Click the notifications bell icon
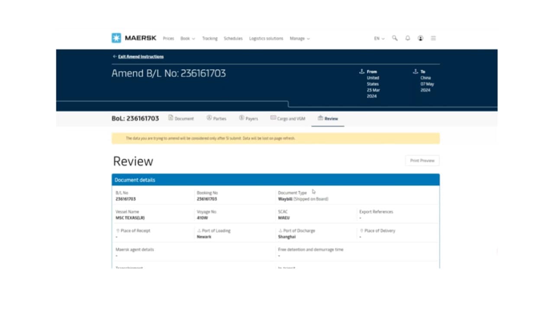 (408, 38)
